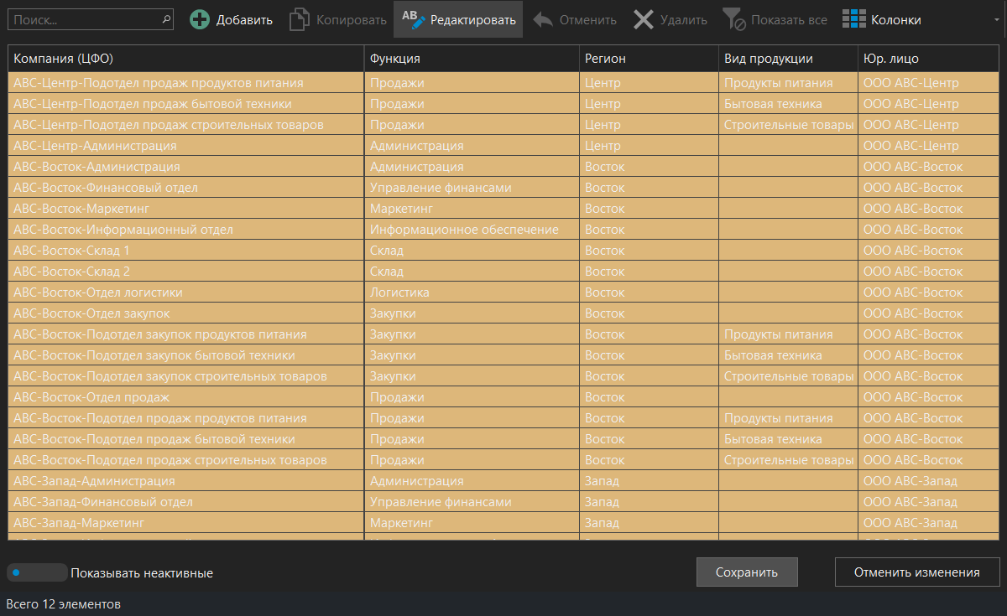Focus the Поиск search field
Viewport: 1007px width, 616px height.
pos(84,19)
